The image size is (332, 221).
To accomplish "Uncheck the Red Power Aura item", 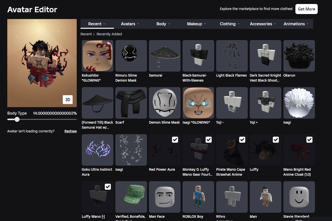I will pos(175,140).
